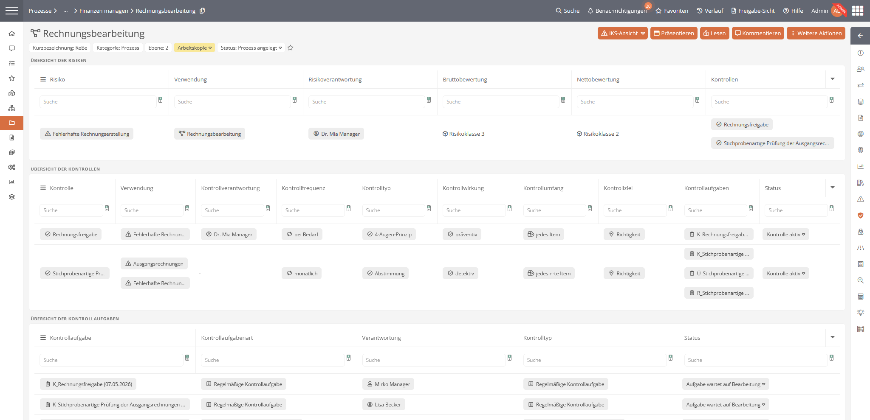
Task: Open the trend chart icon in right sidebar
Action: tap(861, 167)
